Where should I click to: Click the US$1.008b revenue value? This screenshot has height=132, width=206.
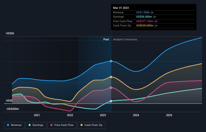[143, 12]
